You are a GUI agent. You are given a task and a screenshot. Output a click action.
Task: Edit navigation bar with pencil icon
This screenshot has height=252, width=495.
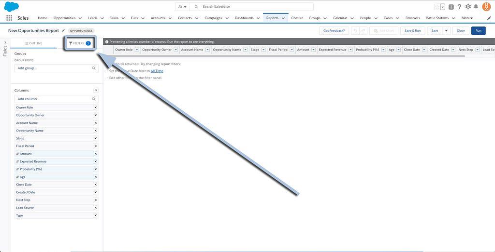(489, 18)
